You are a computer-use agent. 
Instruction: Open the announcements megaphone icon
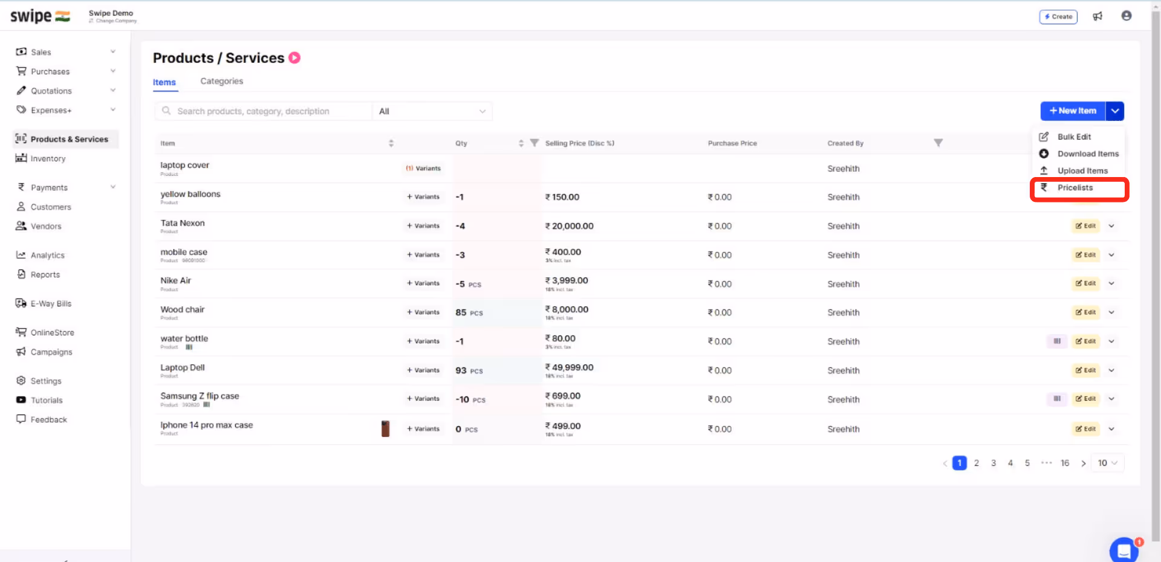1098,16
